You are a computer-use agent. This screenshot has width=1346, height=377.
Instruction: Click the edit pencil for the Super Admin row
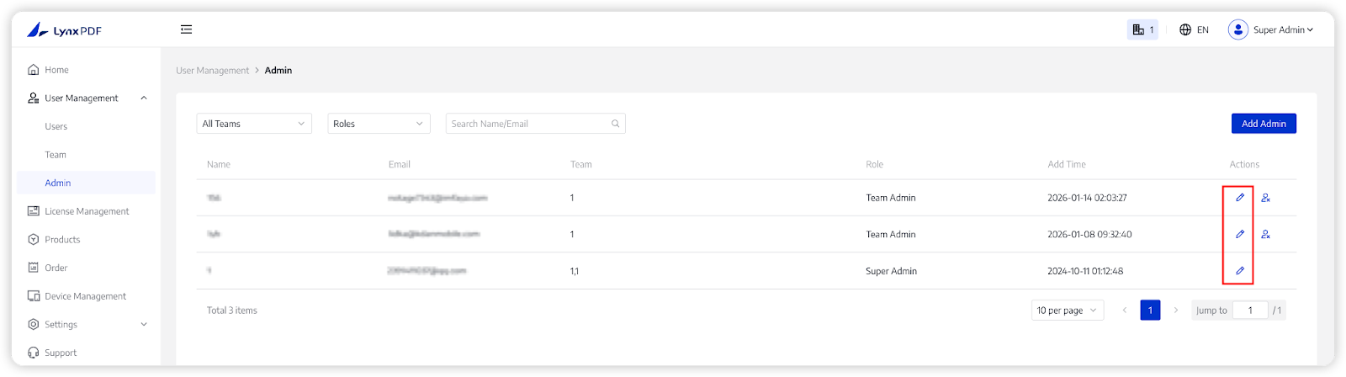pyautogui.click(x=1239, y=271)
